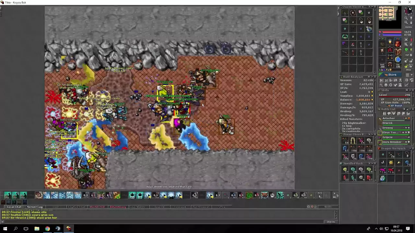Open Windows Start menu
Screen dimensions: 415x233
(x=5, y=229)
